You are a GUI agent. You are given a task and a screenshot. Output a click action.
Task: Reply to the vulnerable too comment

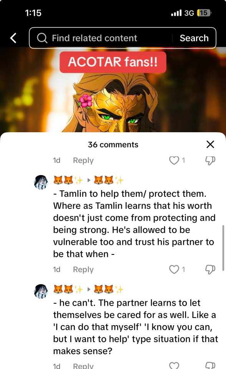point(83,269)
